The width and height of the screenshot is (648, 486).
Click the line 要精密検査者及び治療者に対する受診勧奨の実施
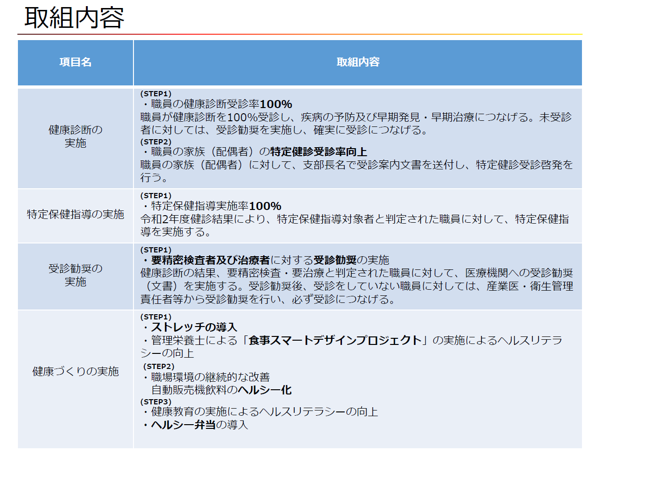265,260
